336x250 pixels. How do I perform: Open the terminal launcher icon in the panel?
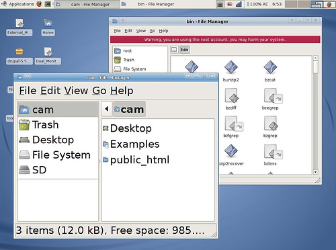[48, 4]
